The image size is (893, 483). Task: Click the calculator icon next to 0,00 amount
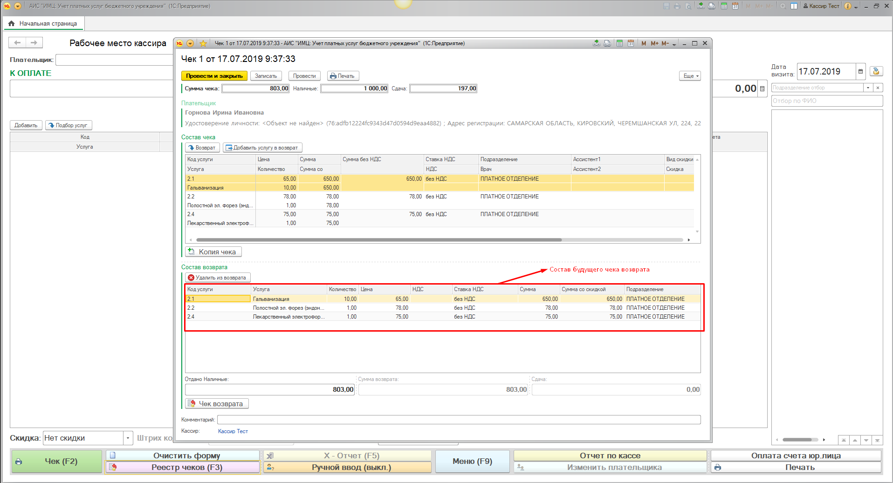coord(762,89)
